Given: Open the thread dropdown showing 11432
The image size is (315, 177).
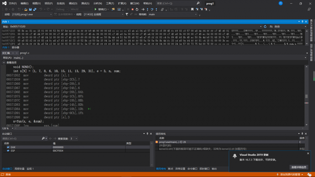Looking at the screenshot, I should coord(103,14).
